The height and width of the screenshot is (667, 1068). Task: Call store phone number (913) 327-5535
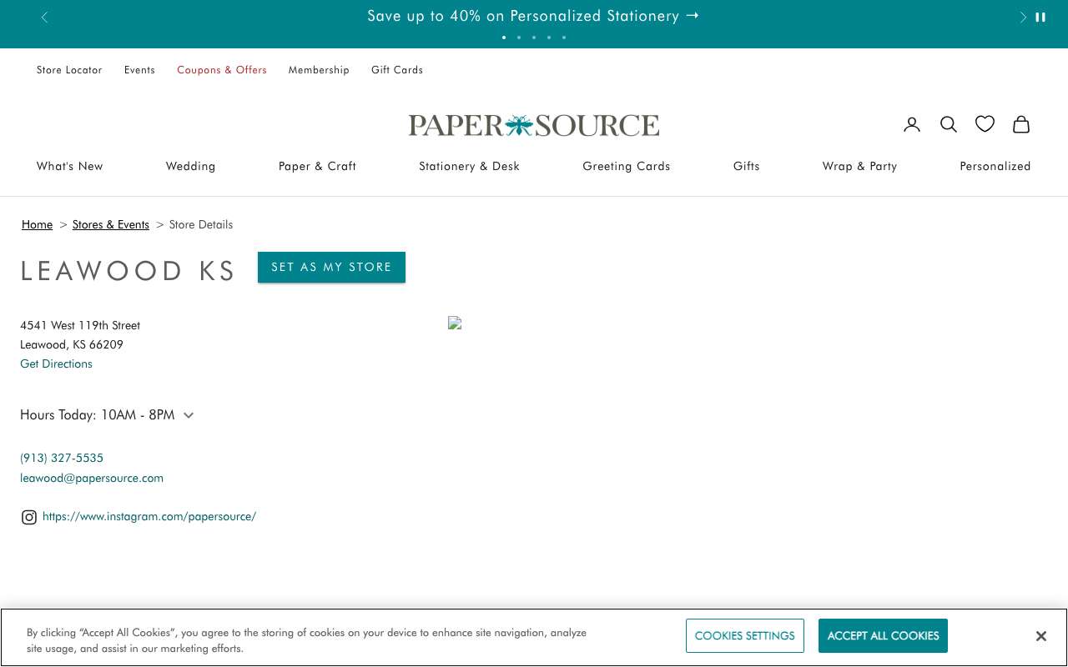coord(62,458)
